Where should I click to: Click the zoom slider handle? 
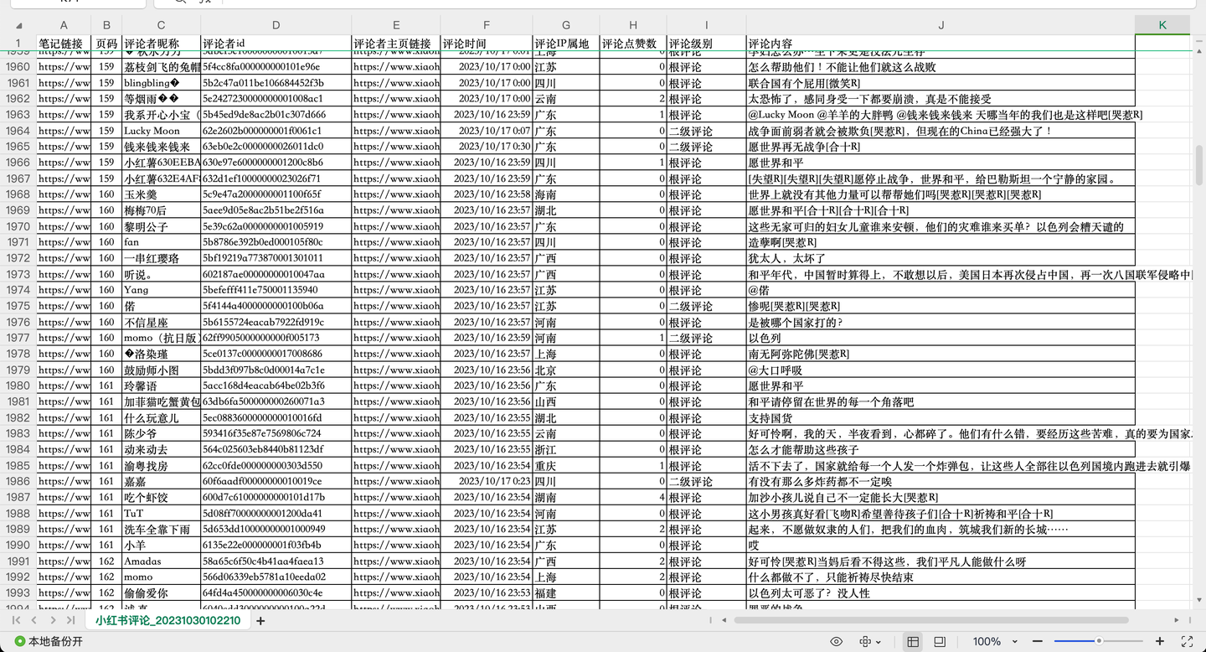click(1099, 641)
